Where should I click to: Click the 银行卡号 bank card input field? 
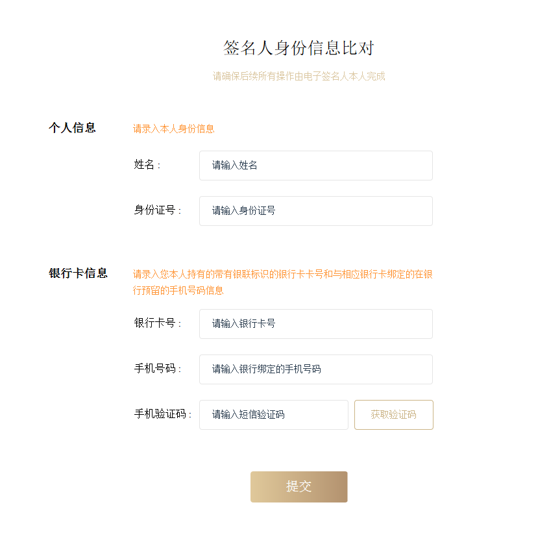click(x=315, y=324)
